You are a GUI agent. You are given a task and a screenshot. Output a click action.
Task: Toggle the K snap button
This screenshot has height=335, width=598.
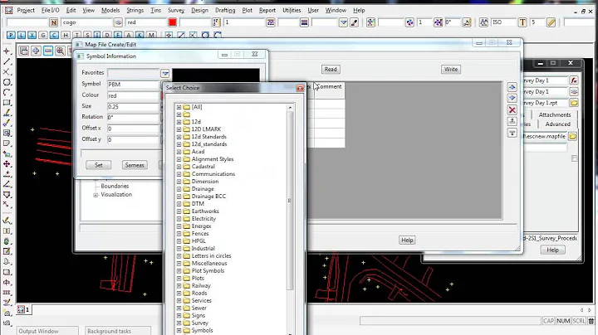(x=140, y=36)
